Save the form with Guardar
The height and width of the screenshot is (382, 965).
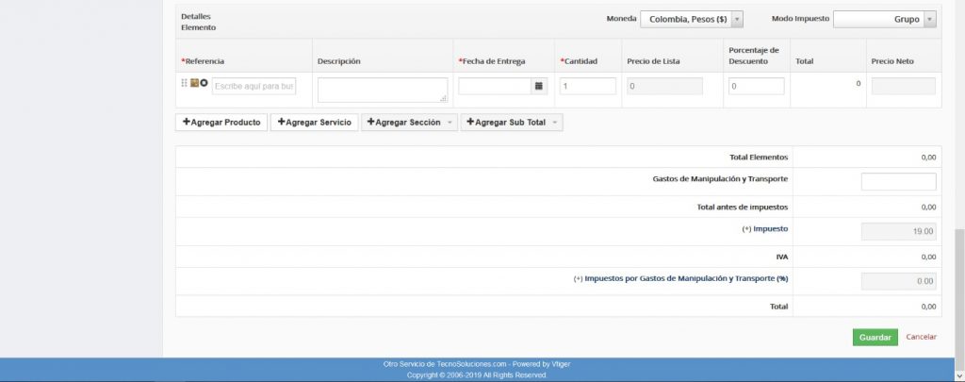point(875,337)
